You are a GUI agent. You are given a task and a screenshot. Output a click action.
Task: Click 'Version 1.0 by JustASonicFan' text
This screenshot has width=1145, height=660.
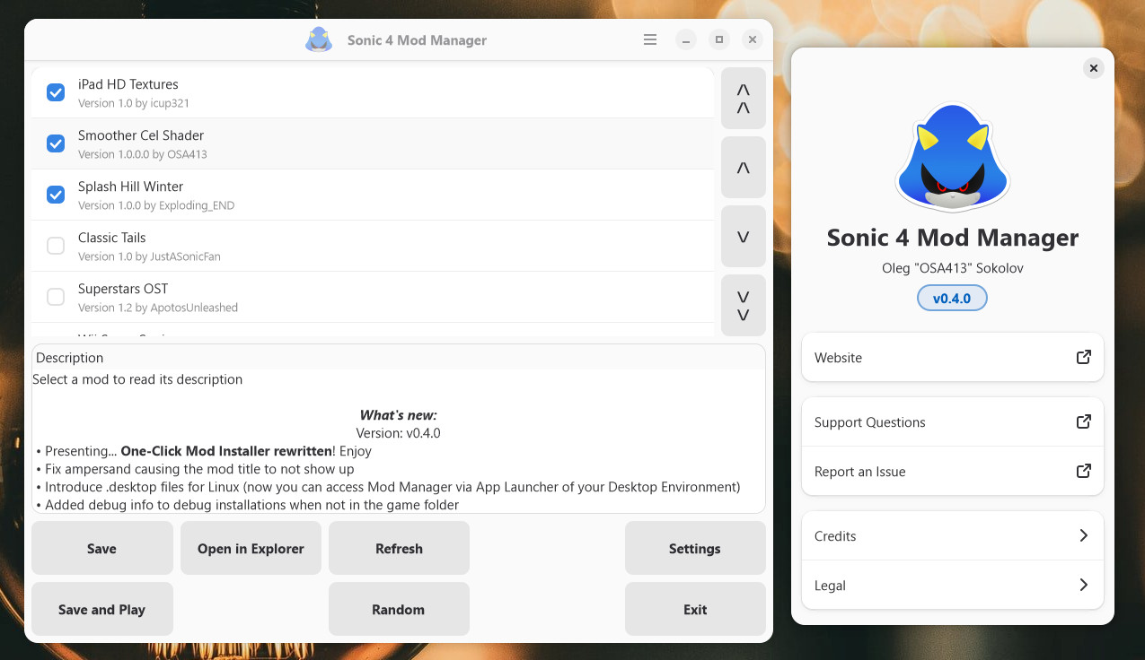149,256
